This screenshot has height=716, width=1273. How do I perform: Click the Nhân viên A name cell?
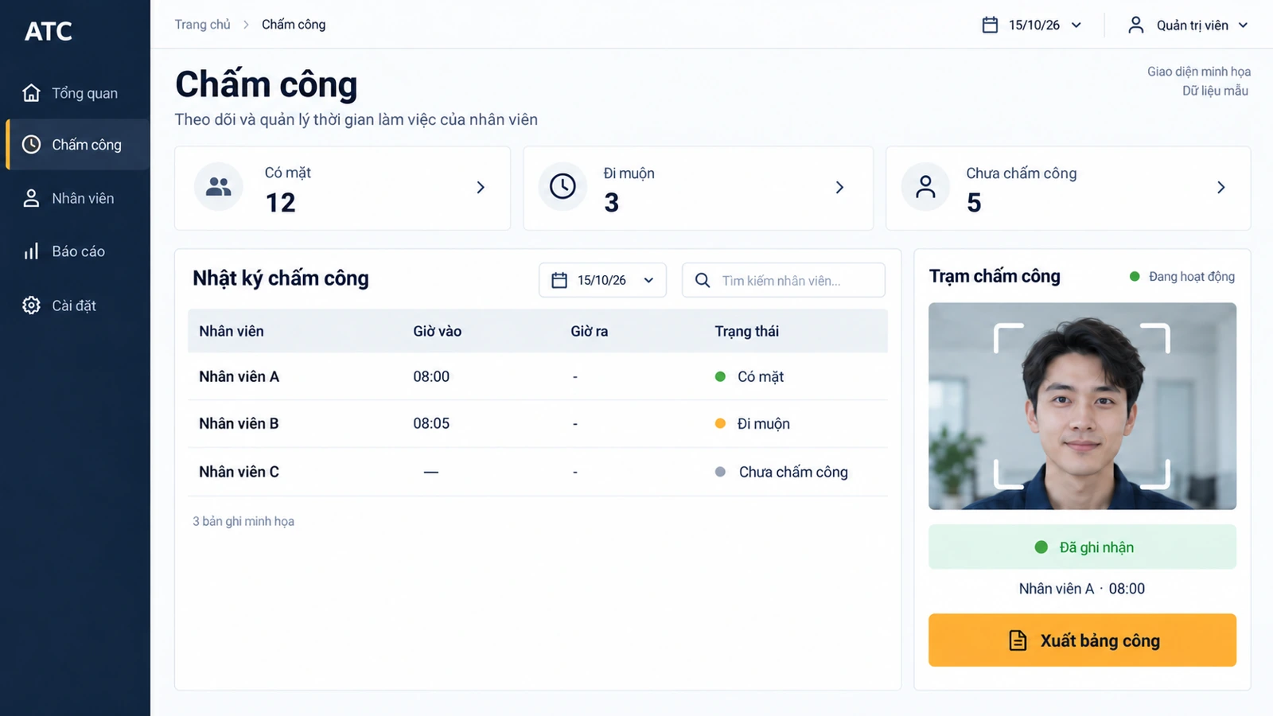(239, 376)
